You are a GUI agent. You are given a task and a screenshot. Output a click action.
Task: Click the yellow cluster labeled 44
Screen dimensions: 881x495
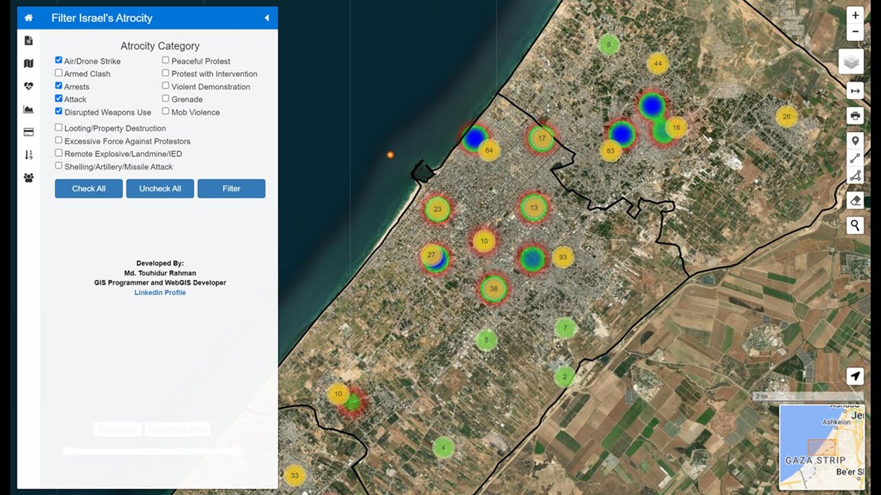658,63
